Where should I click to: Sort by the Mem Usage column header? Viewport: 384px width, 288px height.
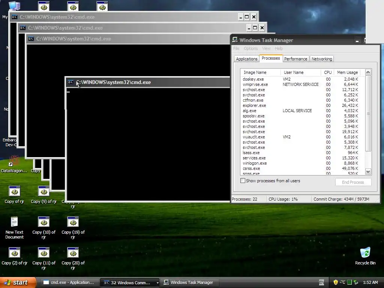click(x=348, y=72)
